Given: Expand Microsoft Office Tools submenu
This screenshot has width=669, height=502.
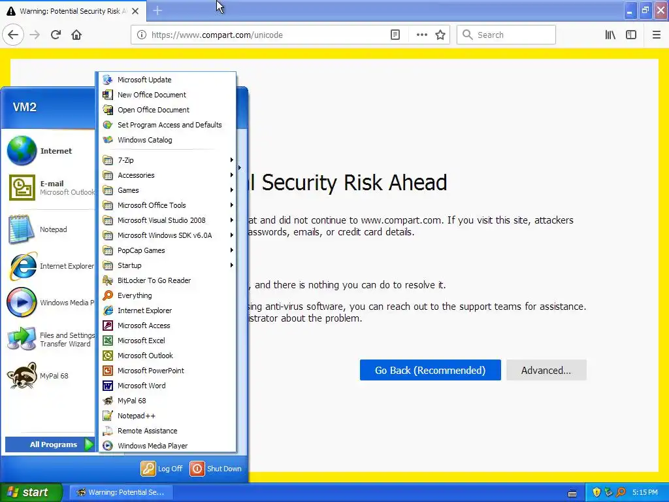Looking at the screenshot, I should coord(168,205).
